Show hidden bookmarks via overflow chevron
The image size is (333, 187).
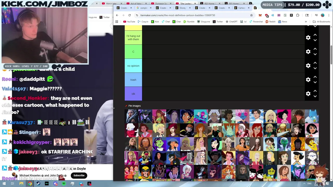coord(306,22)
